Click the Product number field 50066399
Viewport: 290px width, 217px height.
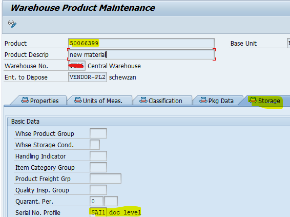(x=141, y=43)
